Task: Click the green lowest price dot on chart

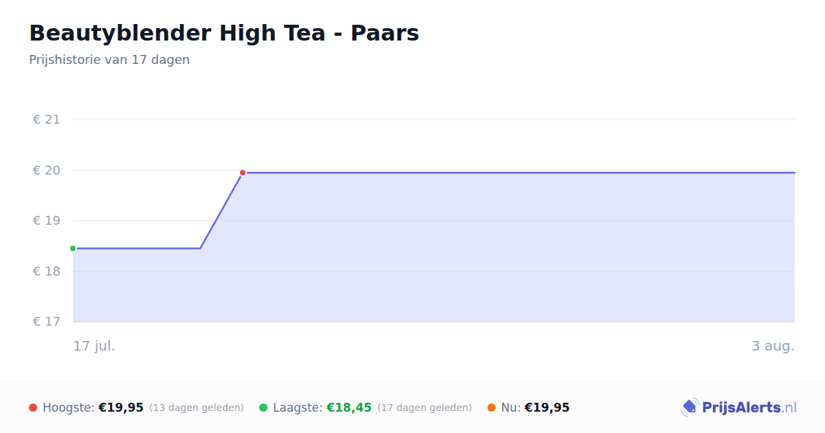Action: coord(73,248)
